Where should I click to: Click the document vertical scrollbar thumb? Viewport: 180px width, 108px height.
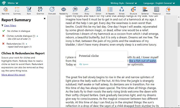[x=179, y=34]
